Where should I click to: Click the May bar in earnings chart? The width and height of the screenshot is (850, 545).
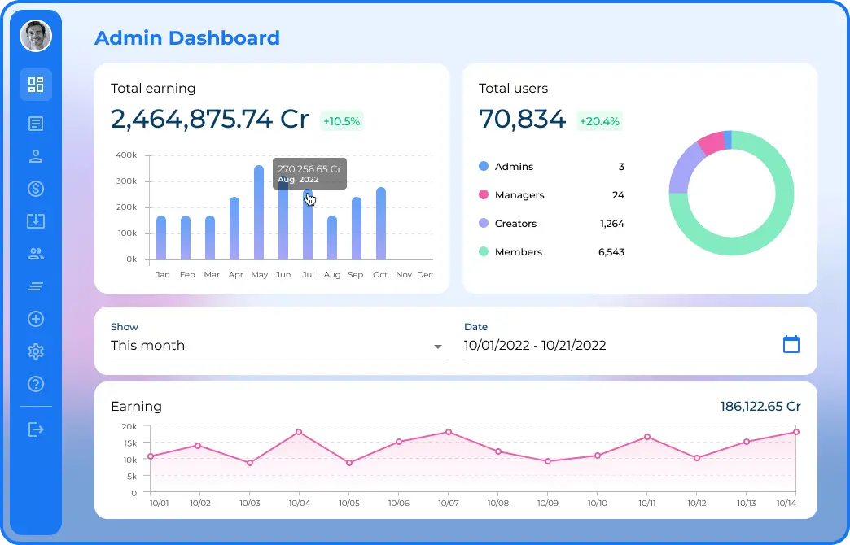(259, 213)
